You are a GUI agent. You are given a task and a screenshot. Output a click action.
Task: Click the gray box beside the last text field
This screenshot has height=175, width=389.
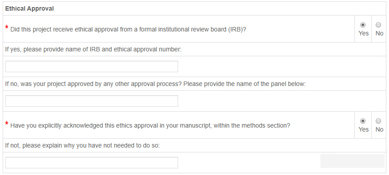point(352,161)
